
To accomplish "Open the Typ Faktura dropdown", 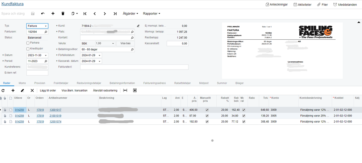I will (x=46, y=26).
